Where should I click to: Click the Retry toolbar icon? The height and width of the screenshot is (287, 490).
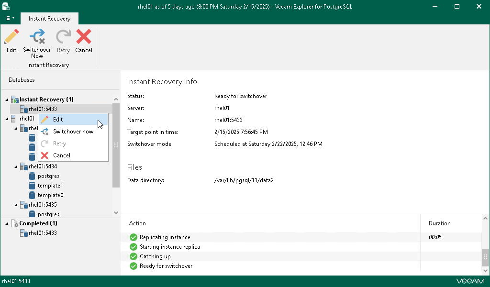[x=63, y=36]
